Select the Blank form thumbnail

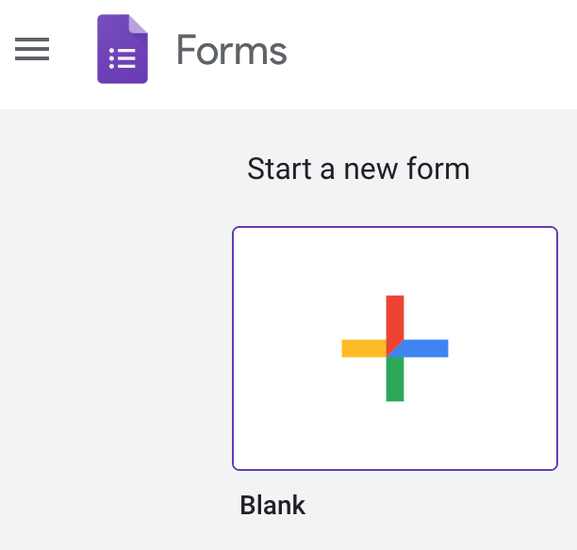[395, 348]
